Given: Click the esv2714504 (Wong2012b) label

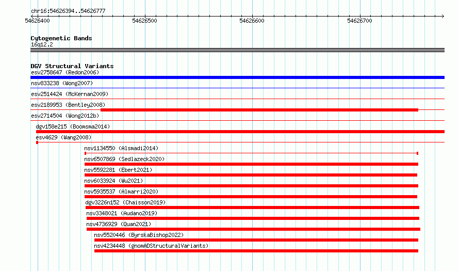Looking at the screenshot, I should tap(65, 116).
